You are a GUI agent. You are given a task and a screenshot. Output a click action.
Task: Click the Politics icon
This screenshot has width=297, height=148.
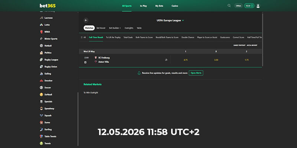coord(41,53)
